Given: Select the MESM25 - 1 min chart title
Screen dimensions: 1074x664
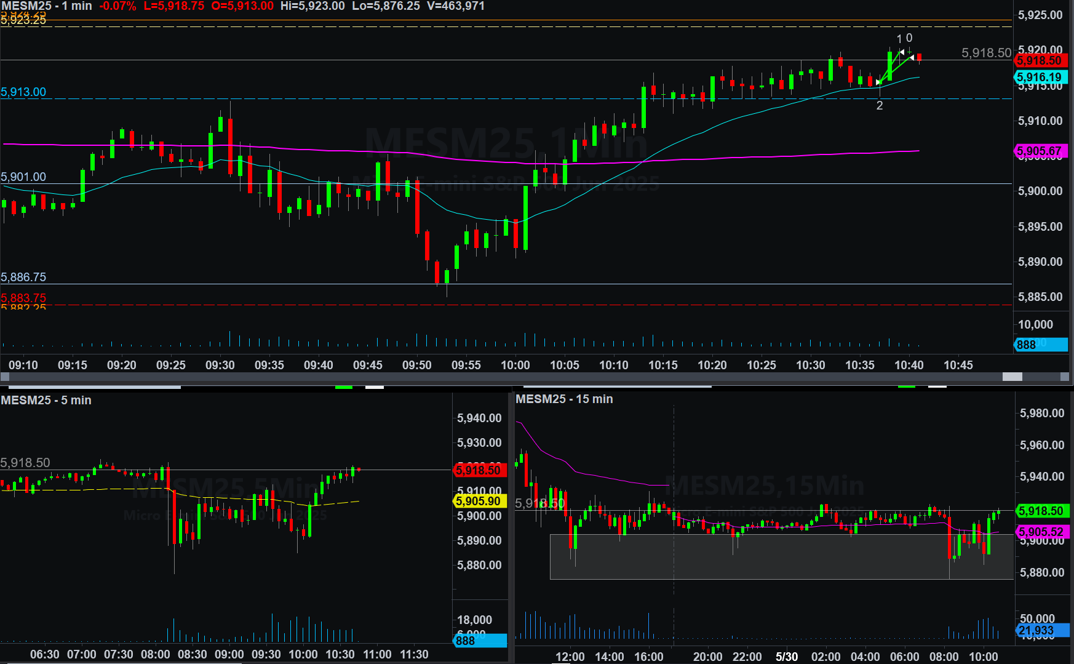Looking at the screenshot, I should pyautogui.click(x=46, y=6).
